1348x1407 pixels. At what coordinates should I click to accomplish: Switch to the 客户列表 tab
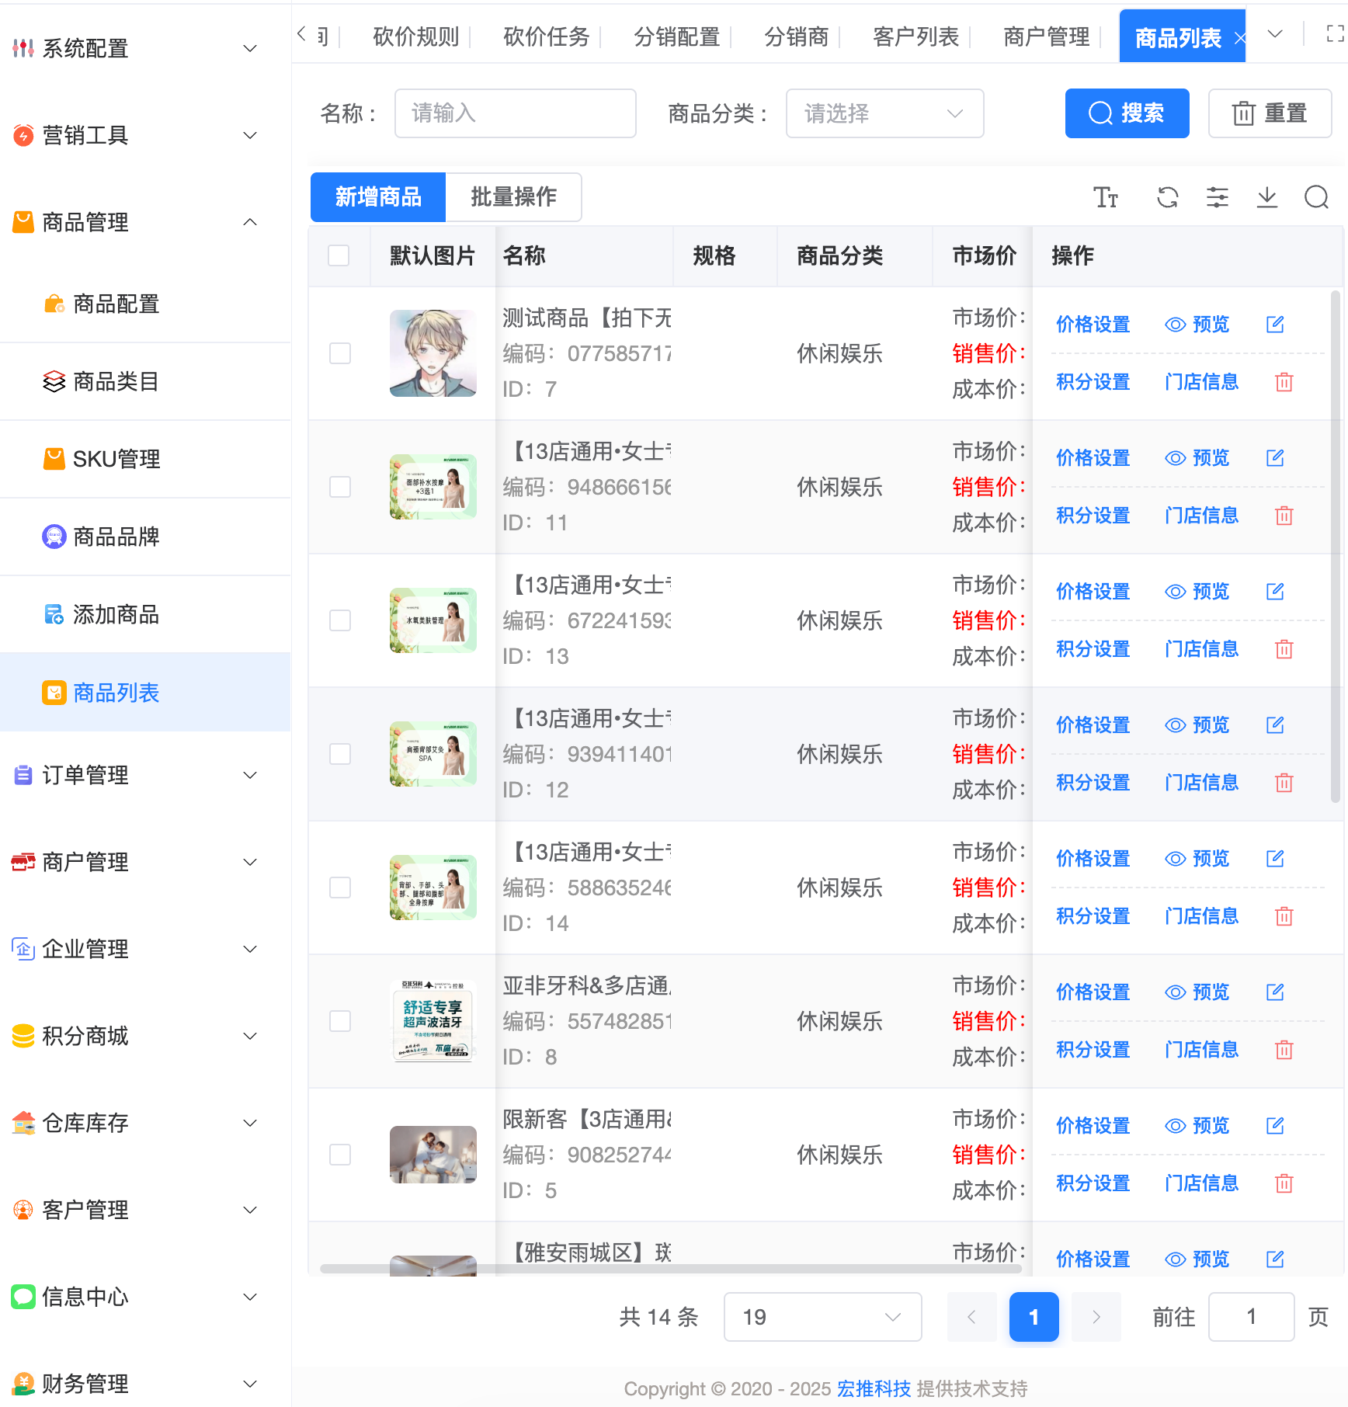tap(916, 36)
